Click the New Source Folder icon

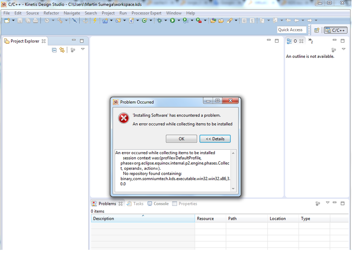point(118,21)
